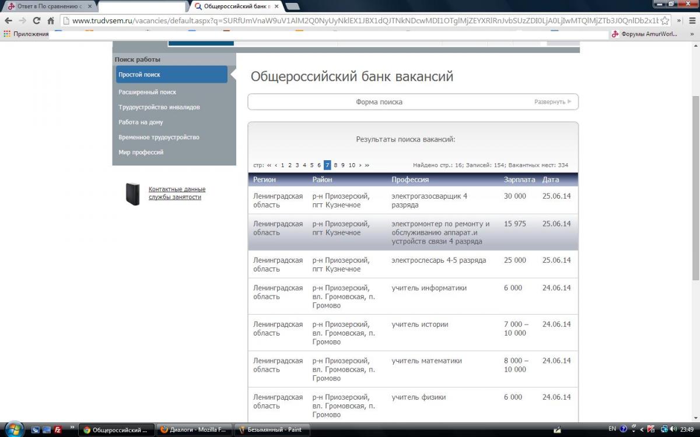Click the Home icon in browser toolbar
Viewport: 700px width, 437px height.
(51, 20)
